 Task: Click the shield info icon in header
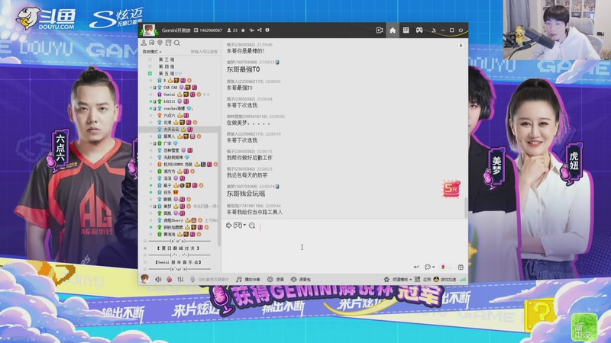[267, 30]
